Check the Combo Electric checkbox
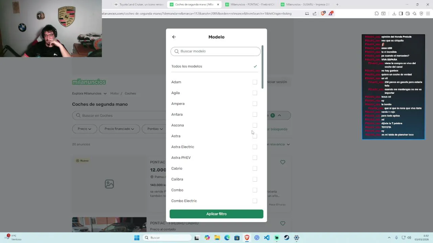 point(255,201)
